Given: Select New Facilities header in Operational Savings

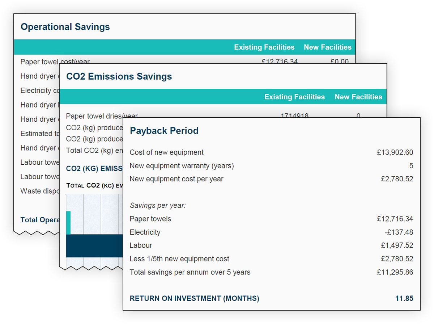Looking at the screenshot, I should click(328, 47).
